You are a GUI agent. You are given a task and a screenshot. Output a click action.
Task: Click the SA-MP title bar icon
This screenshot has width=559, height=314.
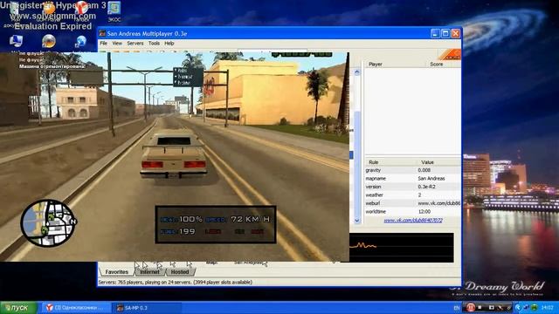pos(102,33)
